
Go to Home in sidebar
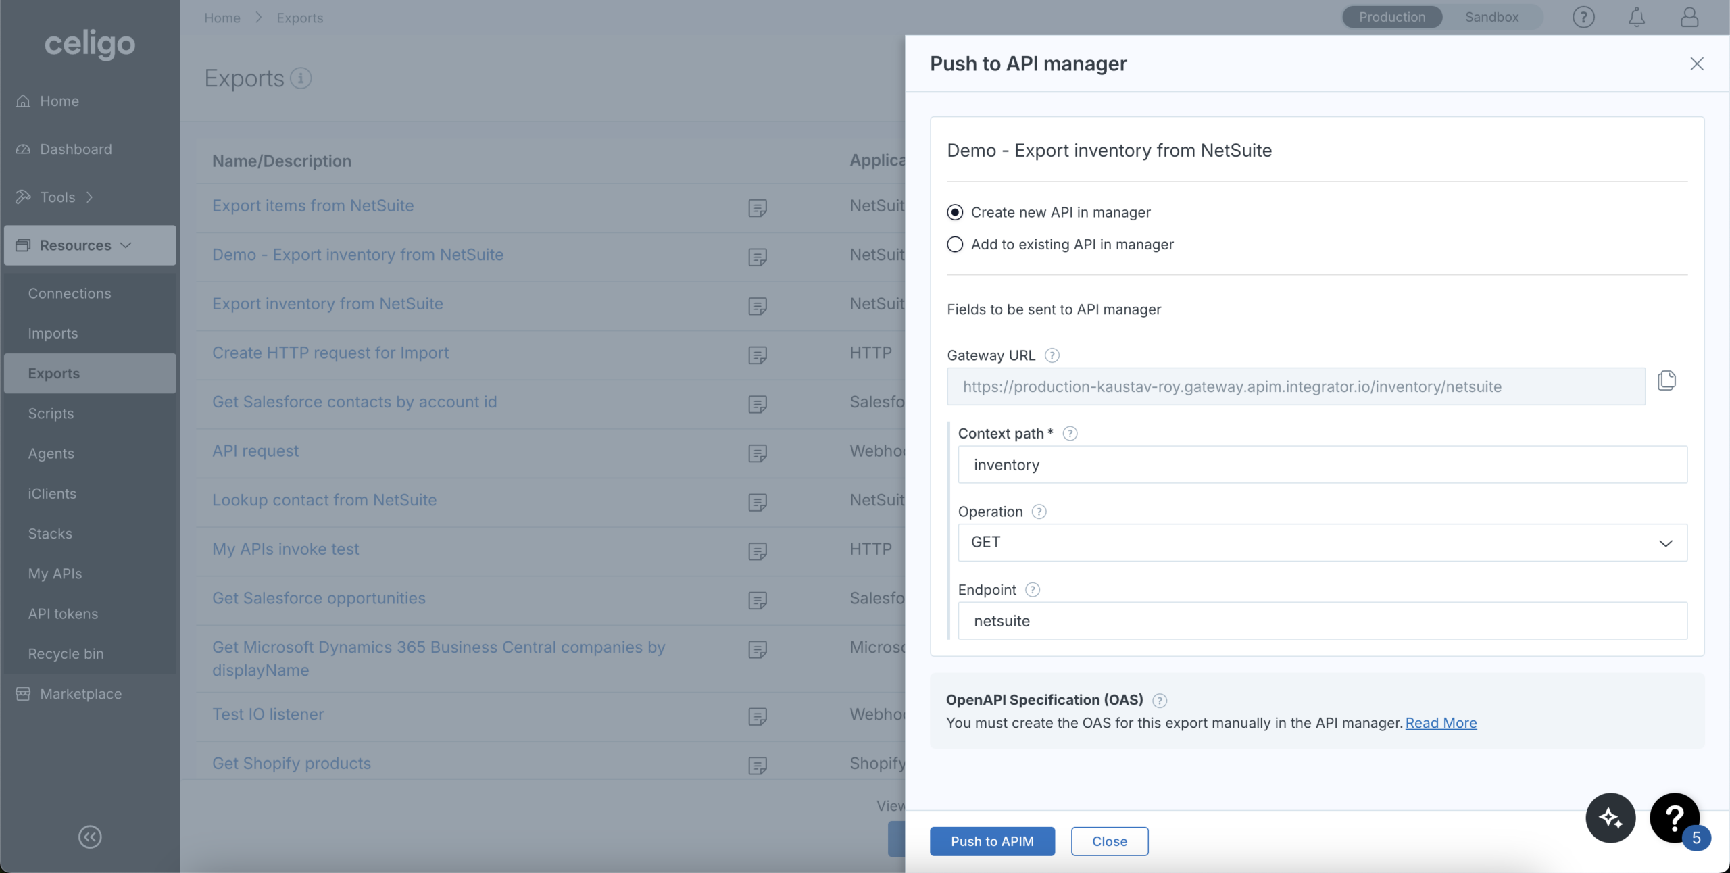pos(59,101)
